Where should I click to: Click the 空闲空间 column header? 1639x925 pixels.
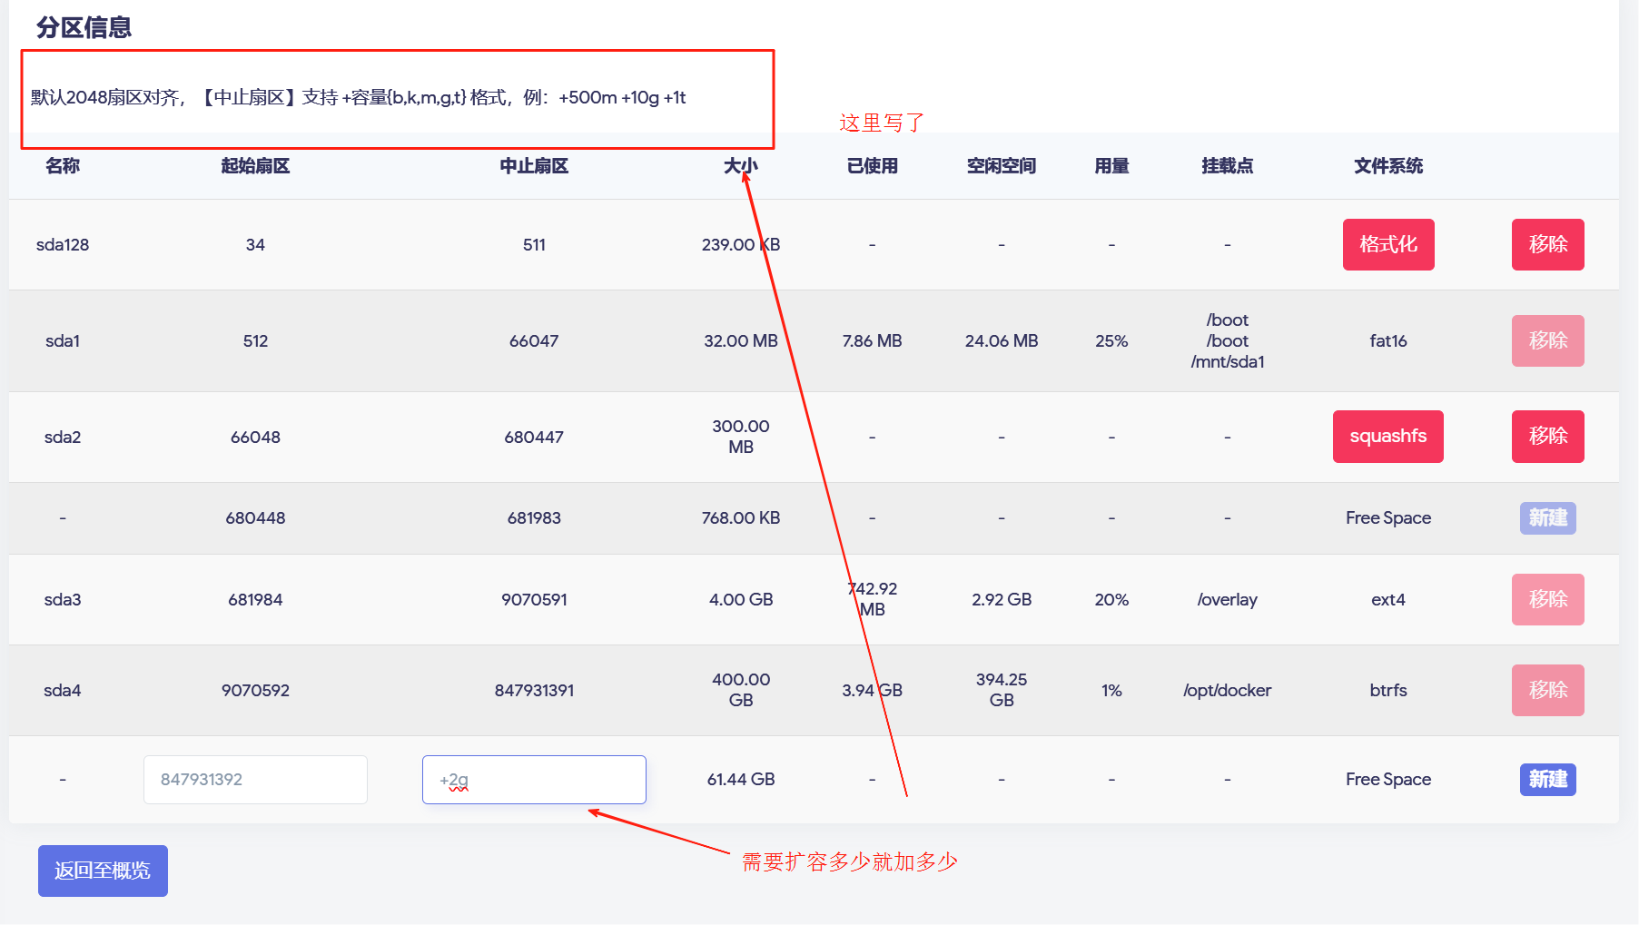(1001, 166)
